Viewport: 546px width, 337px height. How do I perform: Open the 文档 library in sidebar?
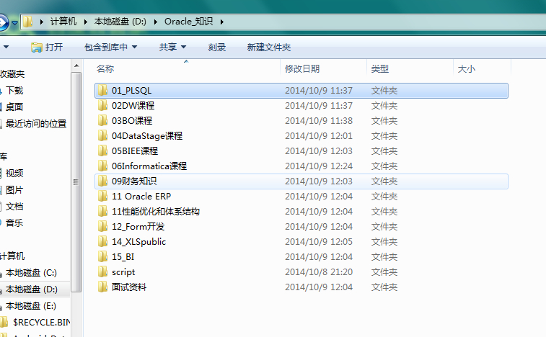14,206
